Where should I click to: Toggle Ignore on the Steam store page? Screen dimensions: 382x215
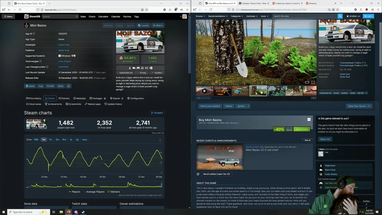241,106
